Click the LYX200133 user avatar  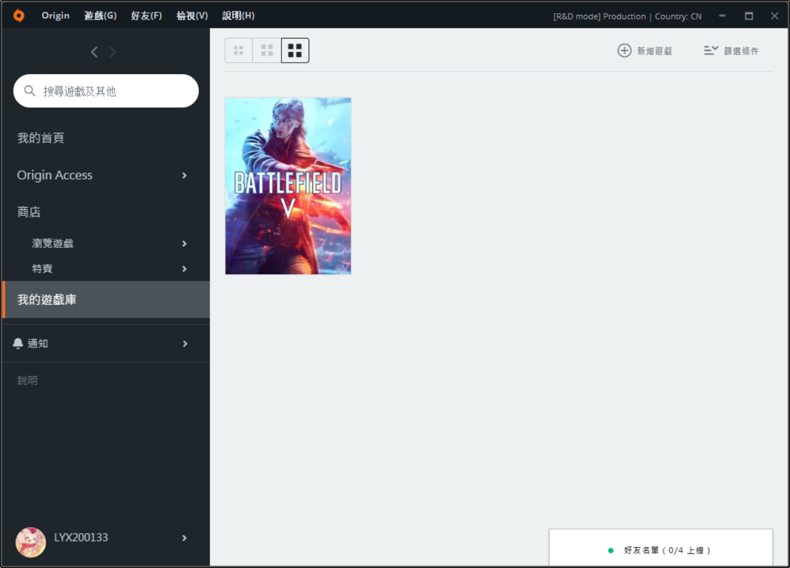(31, 542)
